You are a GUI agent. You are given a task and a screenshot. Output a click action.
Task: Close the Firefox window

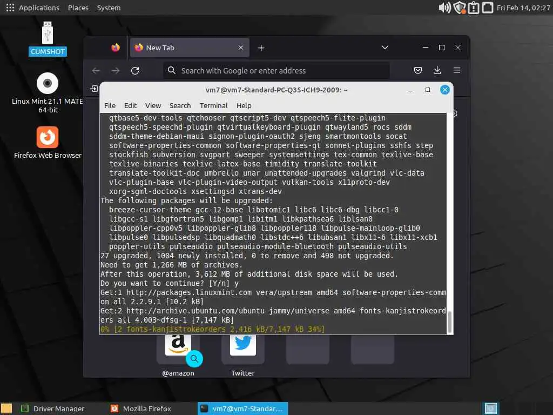coord(458,48)
